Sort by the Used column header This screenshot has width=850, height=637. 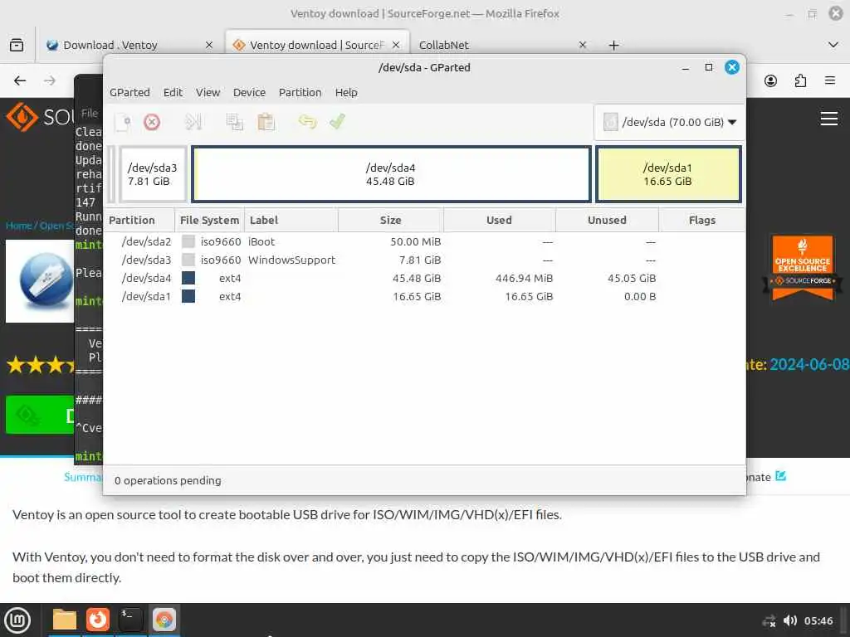[x=499, y=221]
